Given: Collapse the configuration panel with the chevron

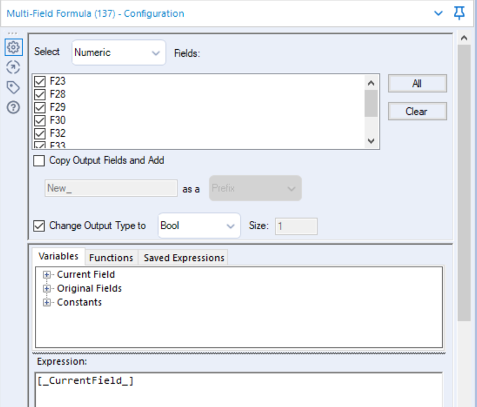Looking at the screenshot, I should pyautogui.click(x=439, y=12).
